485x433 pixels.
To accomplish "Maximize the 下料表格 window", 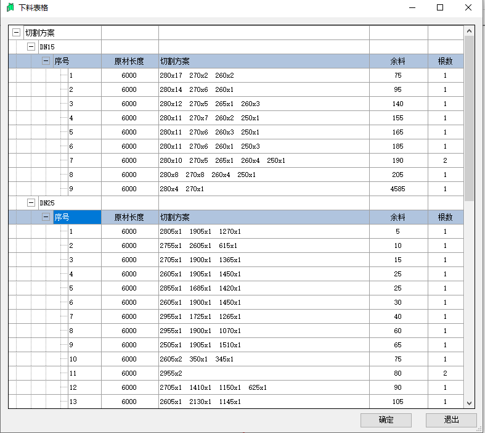I will (440, 8).
